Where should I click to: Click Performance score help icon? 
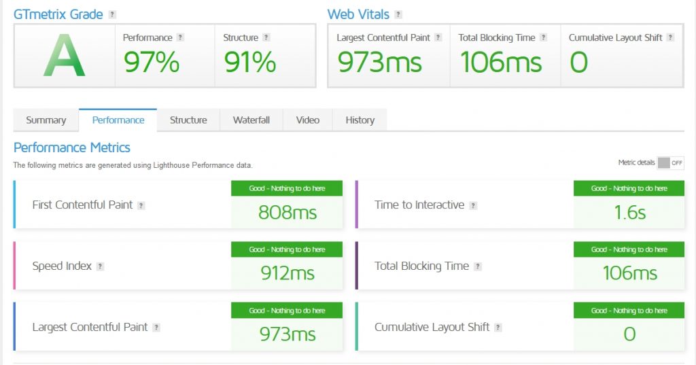[180, 38]
